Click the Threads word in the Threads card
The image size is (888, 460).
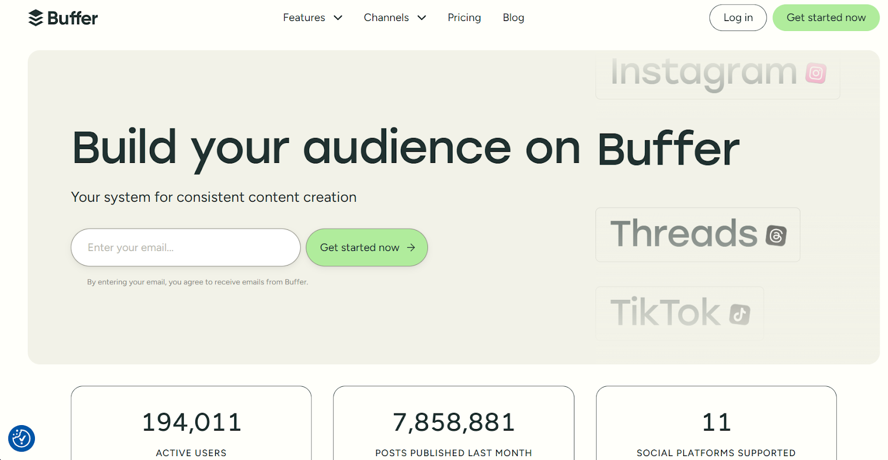pos(684,233)
